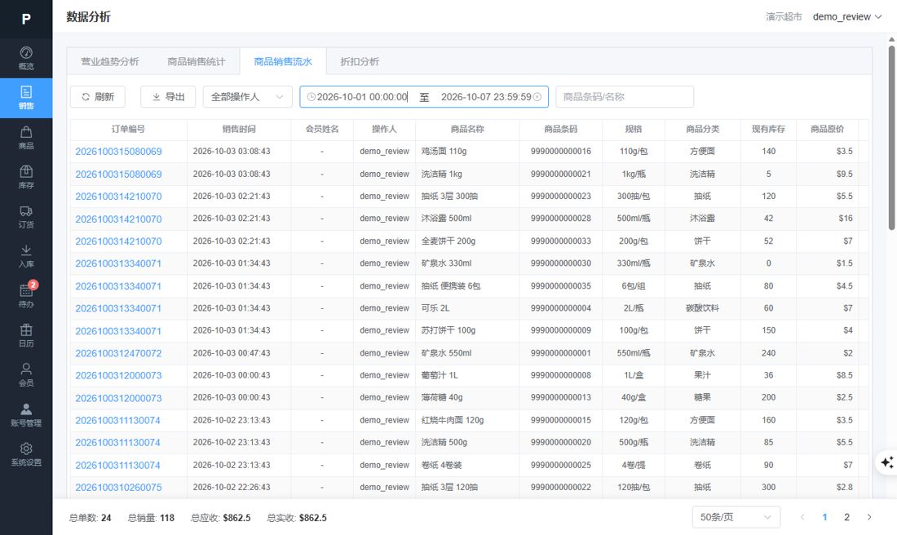Screen dimensions: 897x535
Task: Expand the demo_review account menu
Action: click(x=847, y=16)
